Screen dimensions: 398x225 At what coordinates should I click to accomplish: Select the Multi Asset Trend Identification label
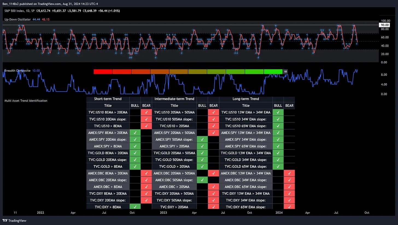pyautogui.click(x=26, y=101)
